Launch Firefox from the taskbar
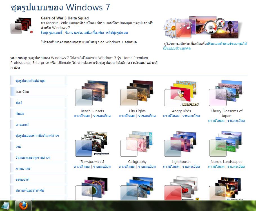 coord(23,206)
